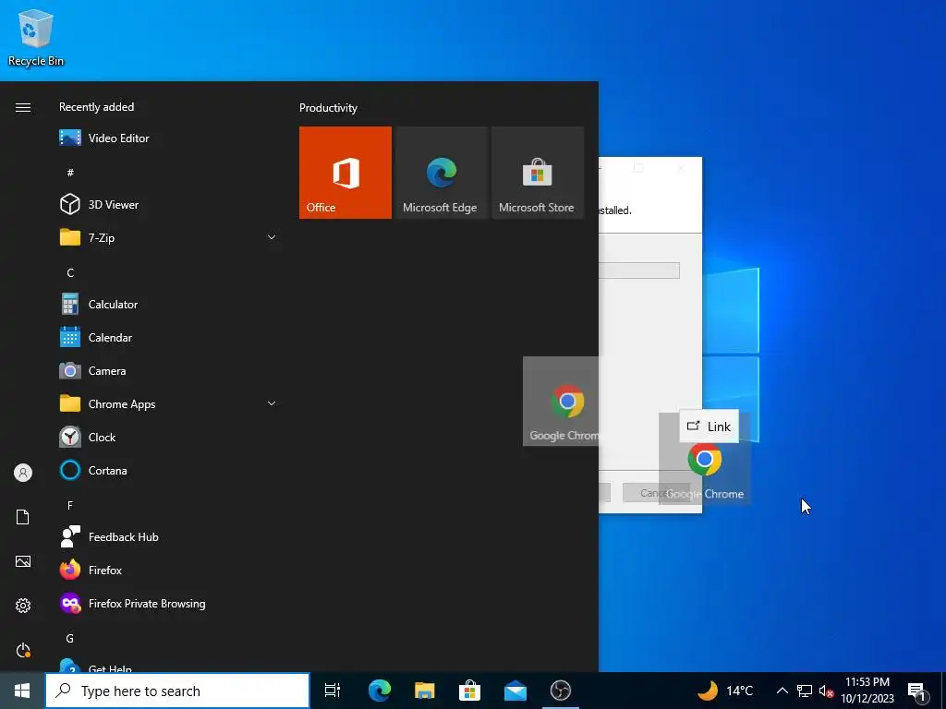The height and width of the screenshot is (709, 946).
Task: Click the Office tile
Action: pyautogui.click(x=346, y=173)
